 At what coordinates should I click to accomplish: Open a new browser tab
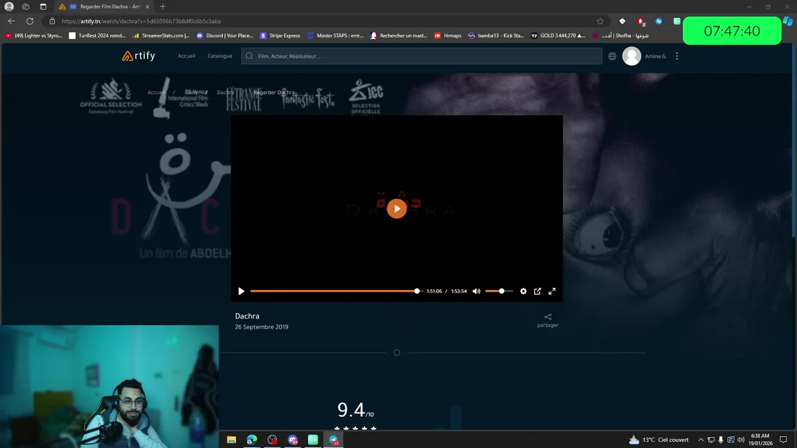(x=163, y=7)
